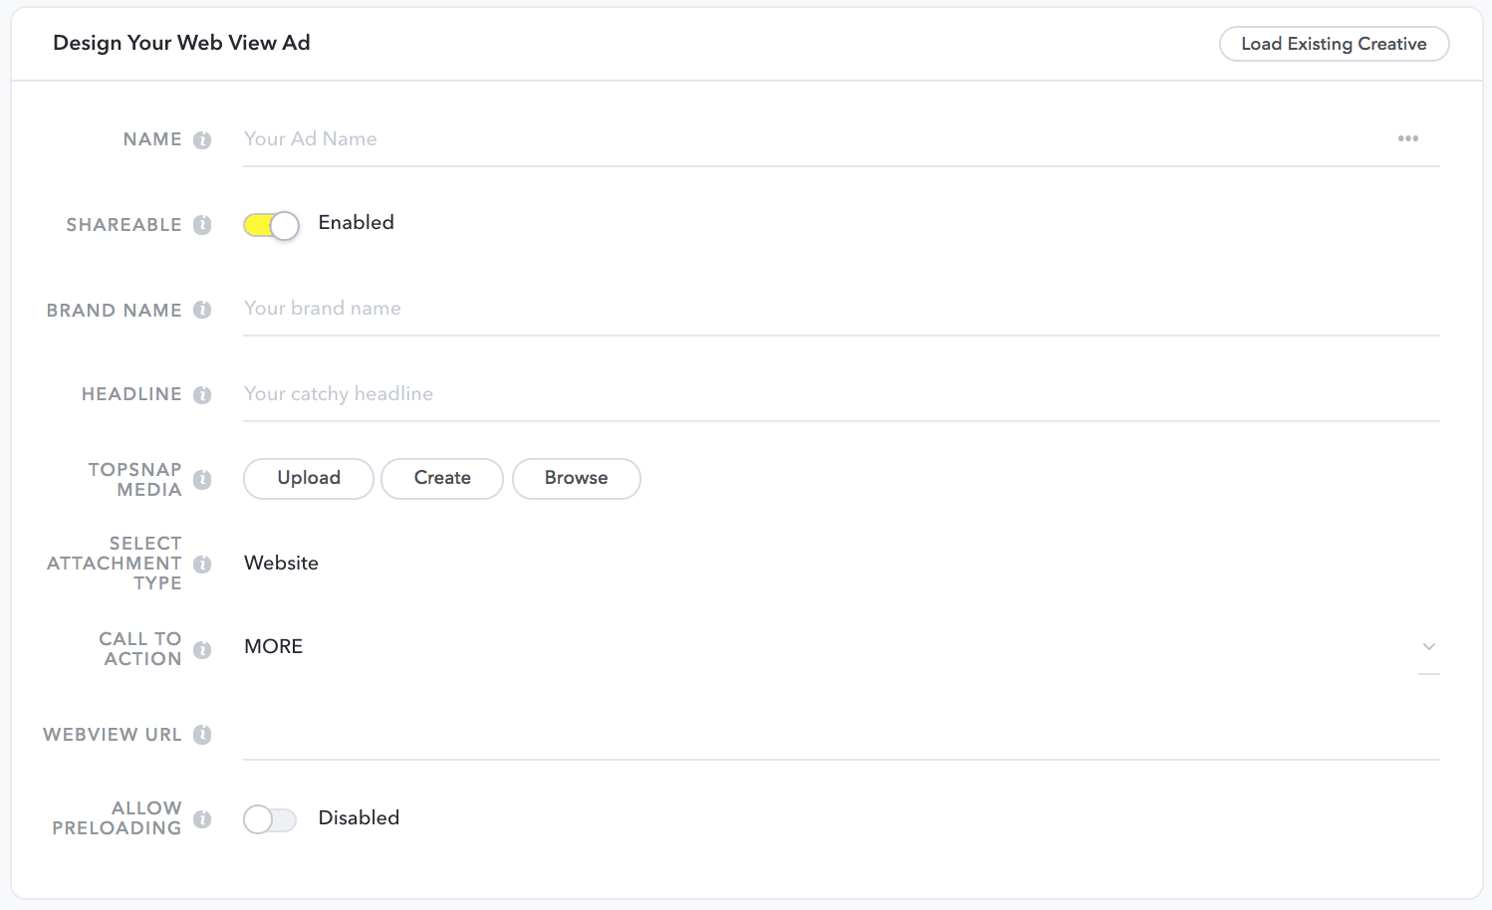
Task: Click the Allow Preloading info icon
Action: [x=202, y=819]
